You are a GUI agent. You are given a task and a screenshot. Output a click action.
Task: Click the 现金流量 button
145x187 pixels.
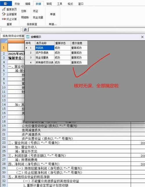tap(38, 17)
